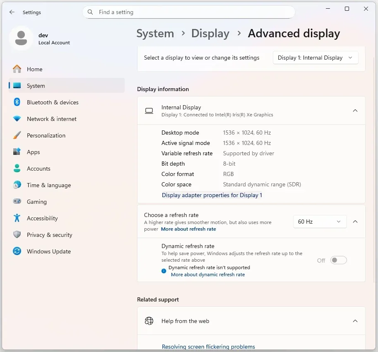Image resolution: width=378 pixels, height=352 pixels.
Task: Select the Network & internet icon
Action: [x=17, y=119]
